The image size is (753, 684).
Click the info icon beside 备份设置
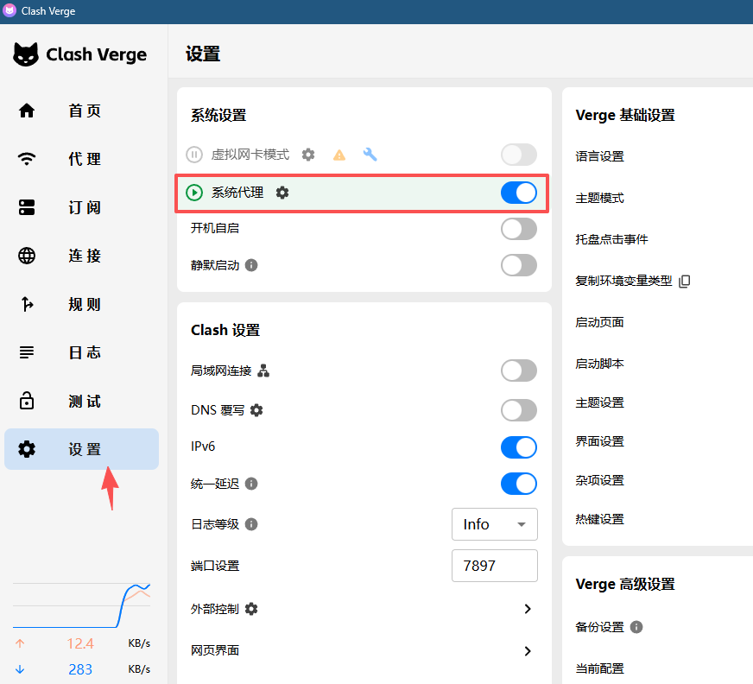coord(636,627)
